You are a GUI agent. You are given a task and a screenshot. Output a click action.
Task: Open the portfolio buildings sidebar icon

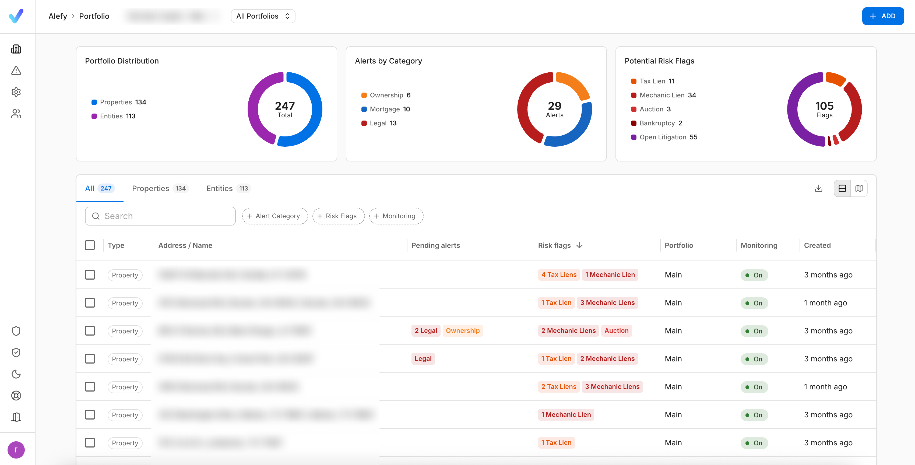point(16,49)
